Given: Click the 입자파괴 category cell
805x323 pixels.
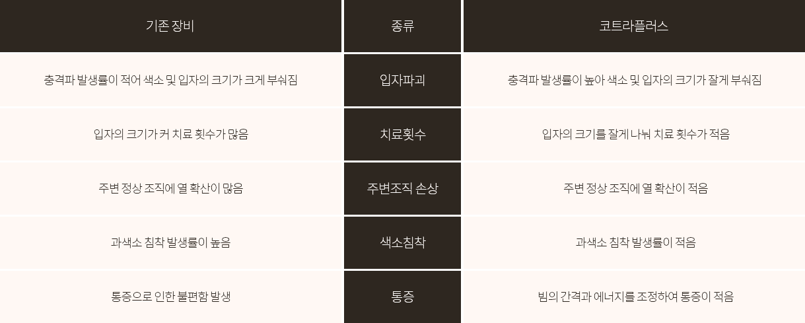Looking at the screenshot, I should point(402,80).
